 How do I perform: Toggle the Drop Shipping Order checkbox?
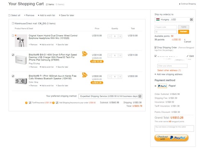point(156,47)
